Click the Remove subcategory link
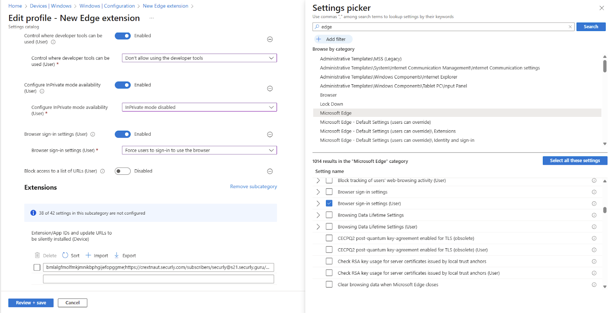The height and width of the screenshot is (313, 613). (253, 187)
